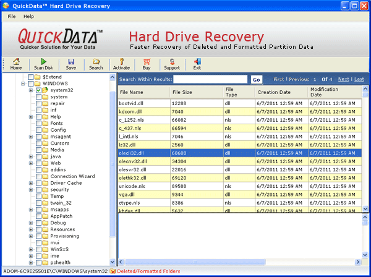Click the Go search button
This screenshot has height=277, width=371.
pyautogui.click(x=257, y=80)
